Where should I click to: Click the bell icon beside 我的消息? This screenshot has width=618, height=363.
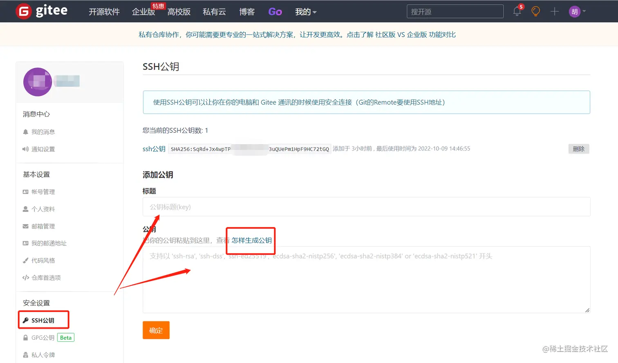pyautogui.click(x=25, y=132)
